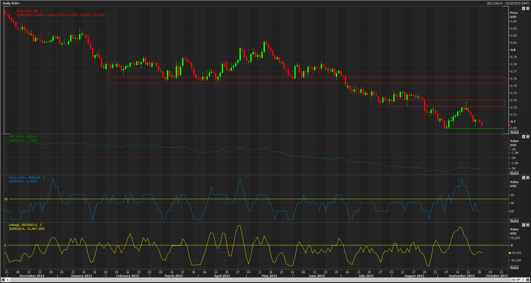Click the LinRegS value -31,497.1000 readout
This screenshot has width=531, height=283.
pyautogui.click(x=27, y=229)
